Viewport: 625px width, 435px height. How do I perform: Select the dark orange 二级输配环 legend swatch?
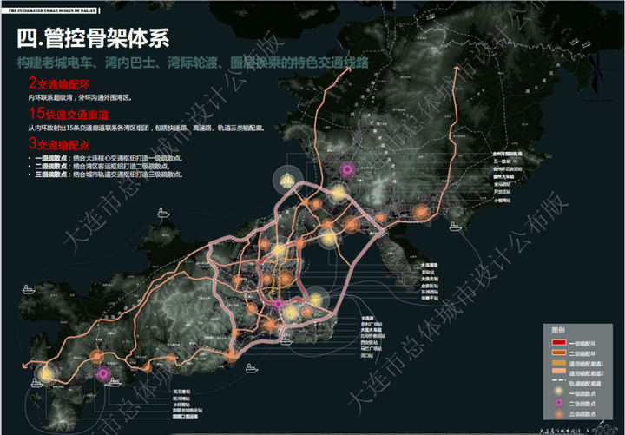[x=559, y=353]
